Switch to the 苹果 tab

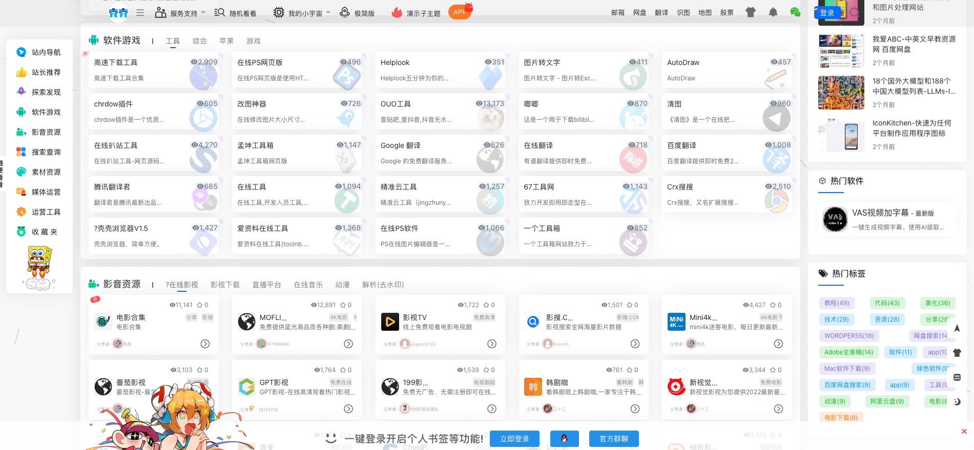[226, 41]
